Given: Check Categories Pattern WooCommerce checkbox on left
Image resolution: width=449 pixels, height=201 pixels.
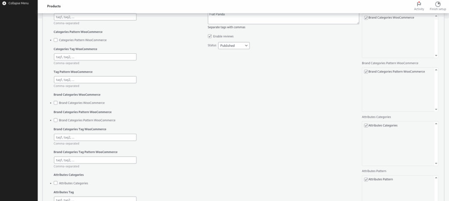Looking at the screenshot, I should (56, 40).
